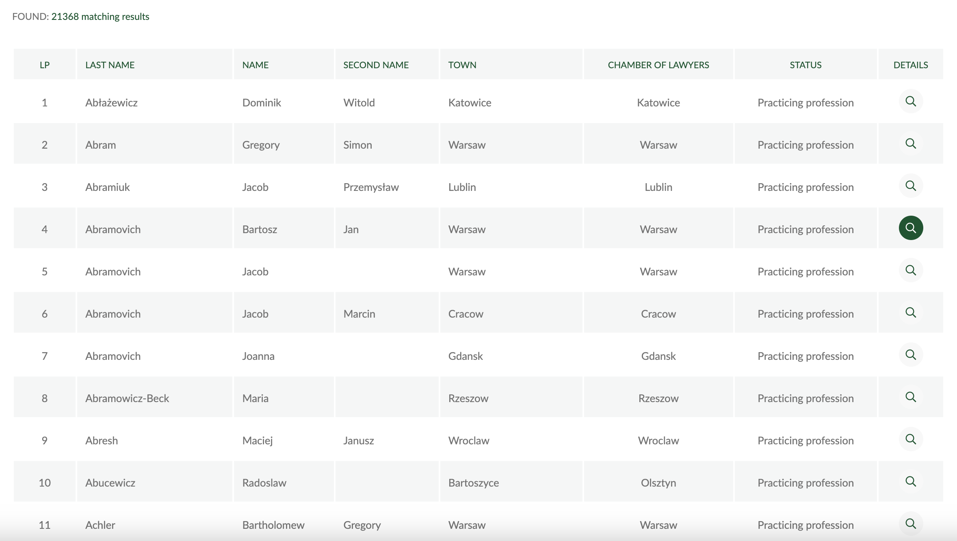Open details for row 5 Abramovich Jacob
The image size is (957, 541).
[911, 270]
